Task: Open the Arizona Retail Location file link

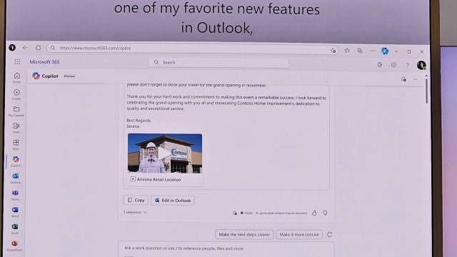Action: point(159,179)
